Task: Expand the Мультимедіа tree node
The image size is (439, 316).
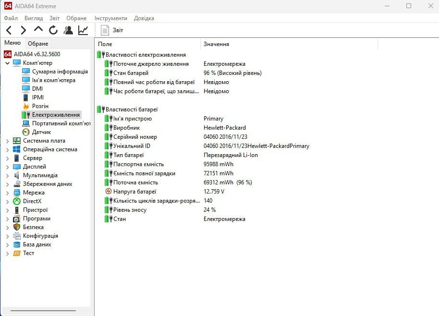Action: tap(8, 176)
